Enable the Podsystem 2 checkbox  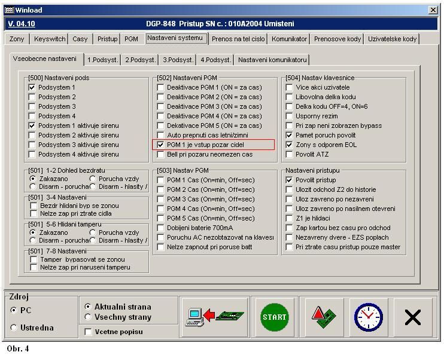point(32,97)
